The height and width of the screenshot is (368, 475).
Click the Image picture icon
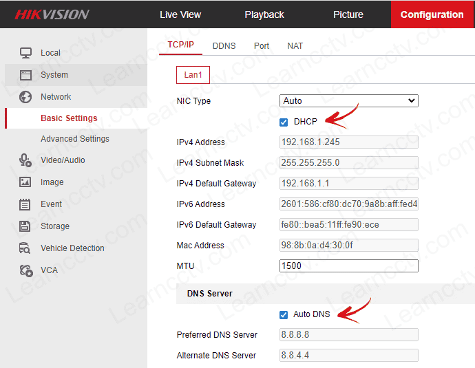click(25, 182)
